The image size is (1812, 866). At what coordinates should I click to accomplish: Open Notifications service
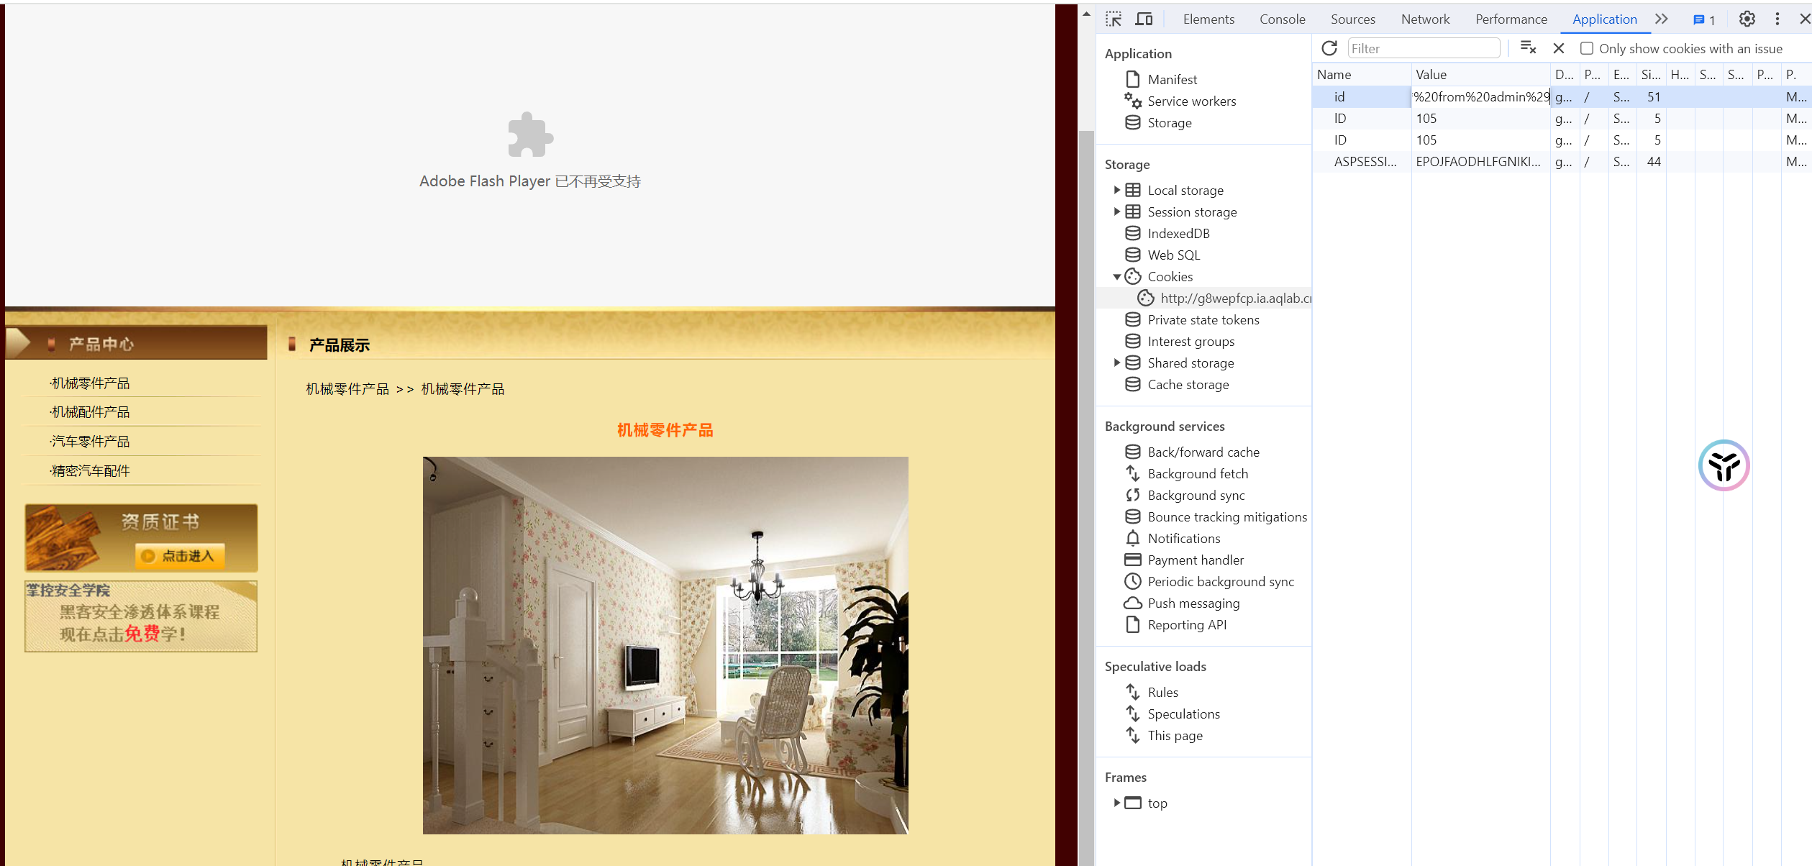click(1183, 538)
